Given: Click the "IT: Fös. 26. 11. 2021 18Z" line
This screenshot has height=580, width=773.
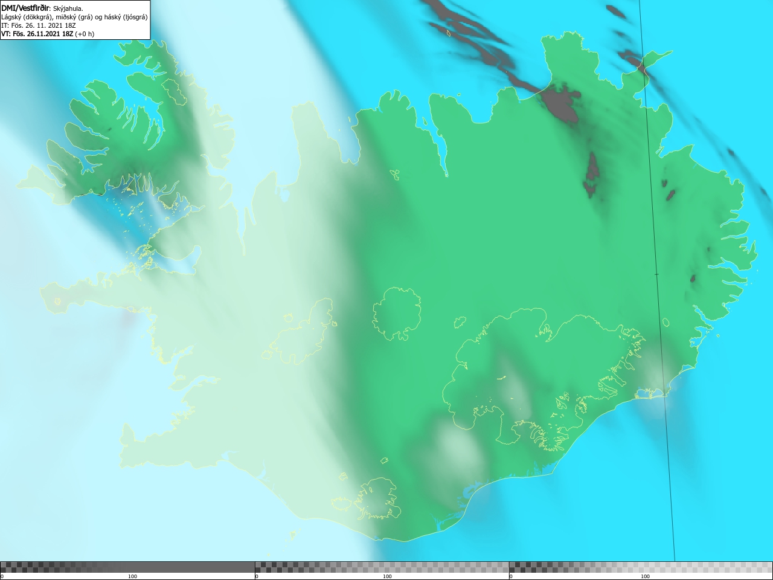Looking at the screenshot, I should point(39,25).
